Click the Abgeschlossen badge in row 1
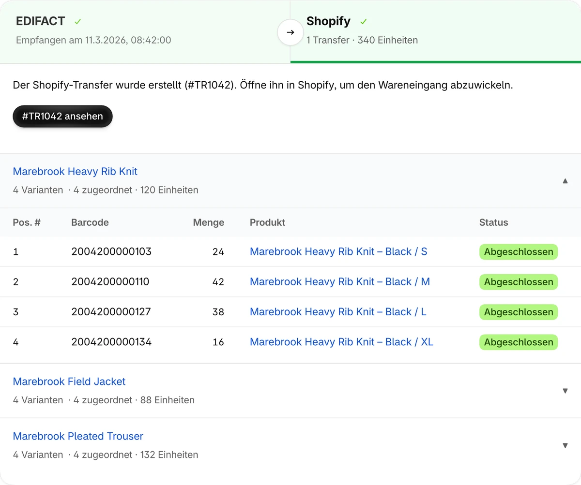Image resolution: width=581 pixels, height=485 pixels. pos(519,252)
